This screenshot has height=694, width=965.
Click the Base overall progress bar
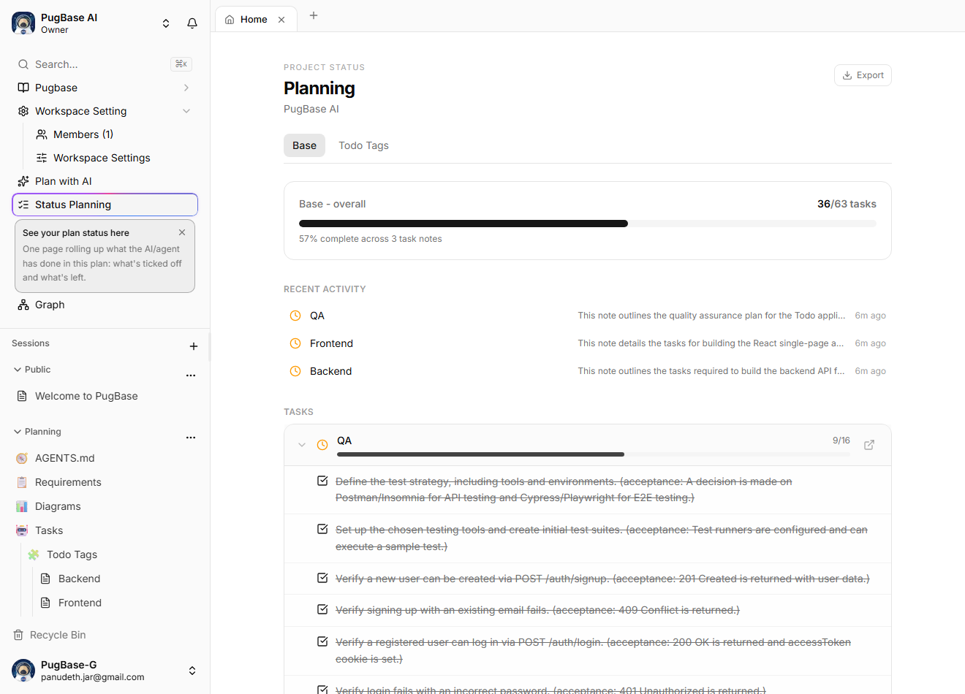(588, 224)
